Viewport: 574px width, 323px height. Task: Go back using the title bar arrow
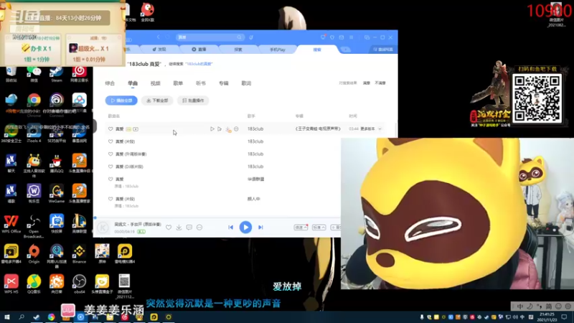[x=158, y=37]
